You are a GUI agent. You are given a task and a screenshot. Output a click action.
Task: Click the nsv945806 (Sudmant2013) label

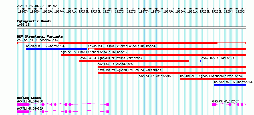46,46
